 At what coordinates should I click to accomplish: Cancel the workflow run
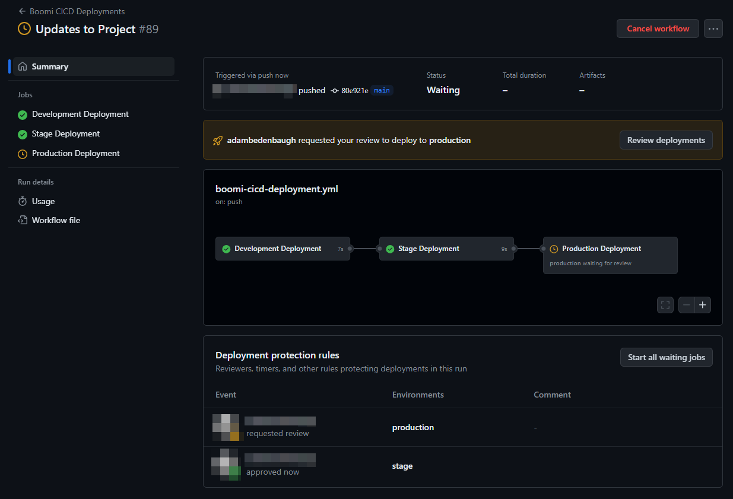click(x=658, y=28)
